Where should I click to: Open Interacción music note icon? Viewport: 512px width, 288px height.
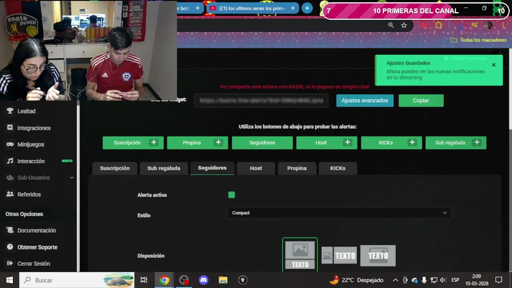coord(10,161)
